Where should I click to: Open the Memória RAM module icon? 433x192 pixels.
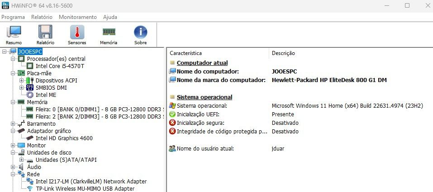click(x=109, y=32)
